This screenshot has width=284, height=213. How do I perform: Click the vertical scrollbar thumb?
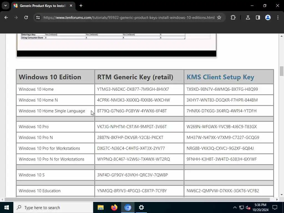click(x=282, y=71)
